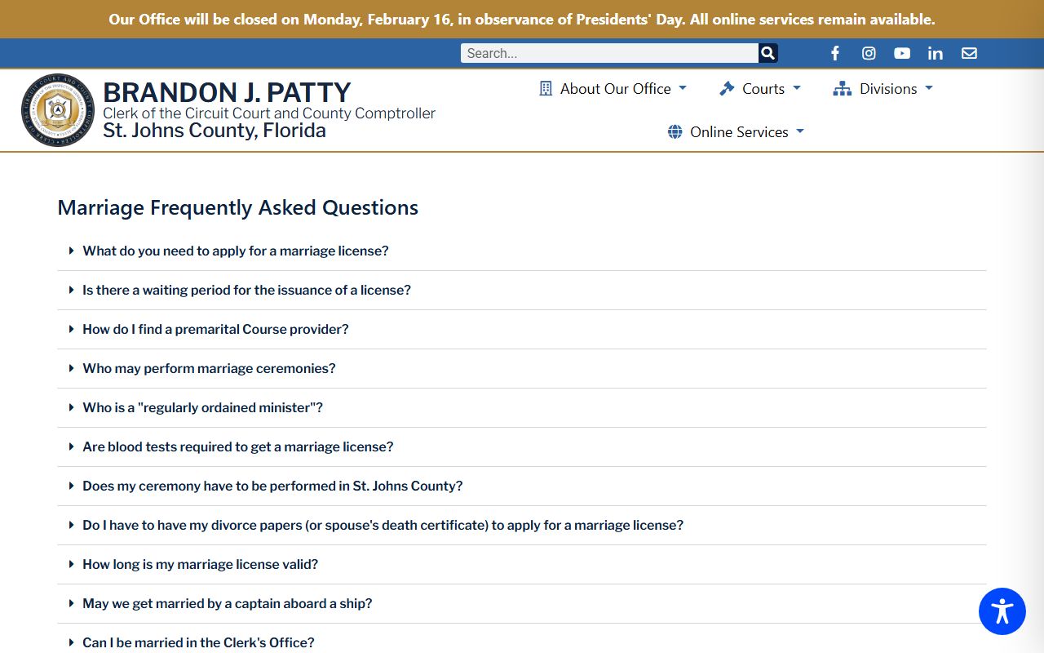Click the Presidents' Day closure banner

[x=522, y=19]
